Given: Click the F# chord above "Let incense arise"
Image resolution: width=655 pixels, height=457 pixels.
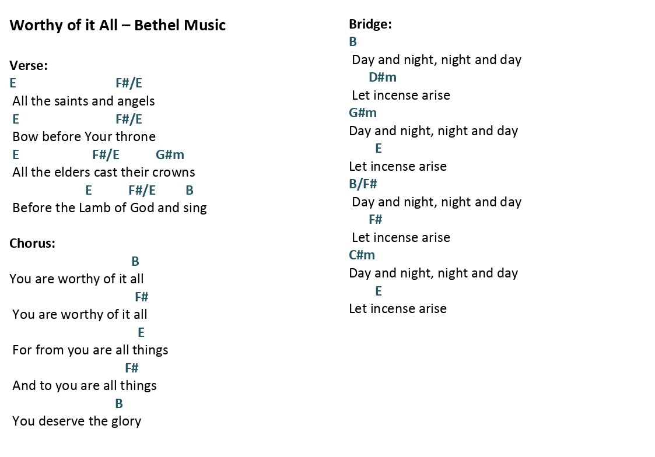Looking at the screenshot, I should [x=376, y=220].
